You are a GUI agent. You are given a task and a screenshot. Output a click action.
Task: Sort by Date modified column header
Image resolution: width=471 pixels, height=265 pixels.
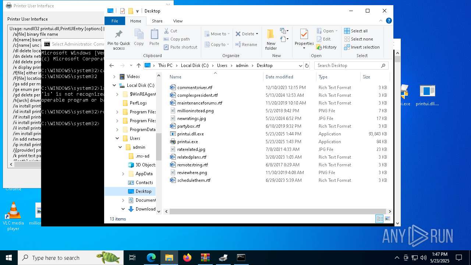(x=290, y=77)
